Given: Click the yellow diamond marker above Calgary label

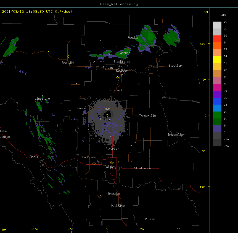Looking at the screenshot, I should [x=112, y=163].
